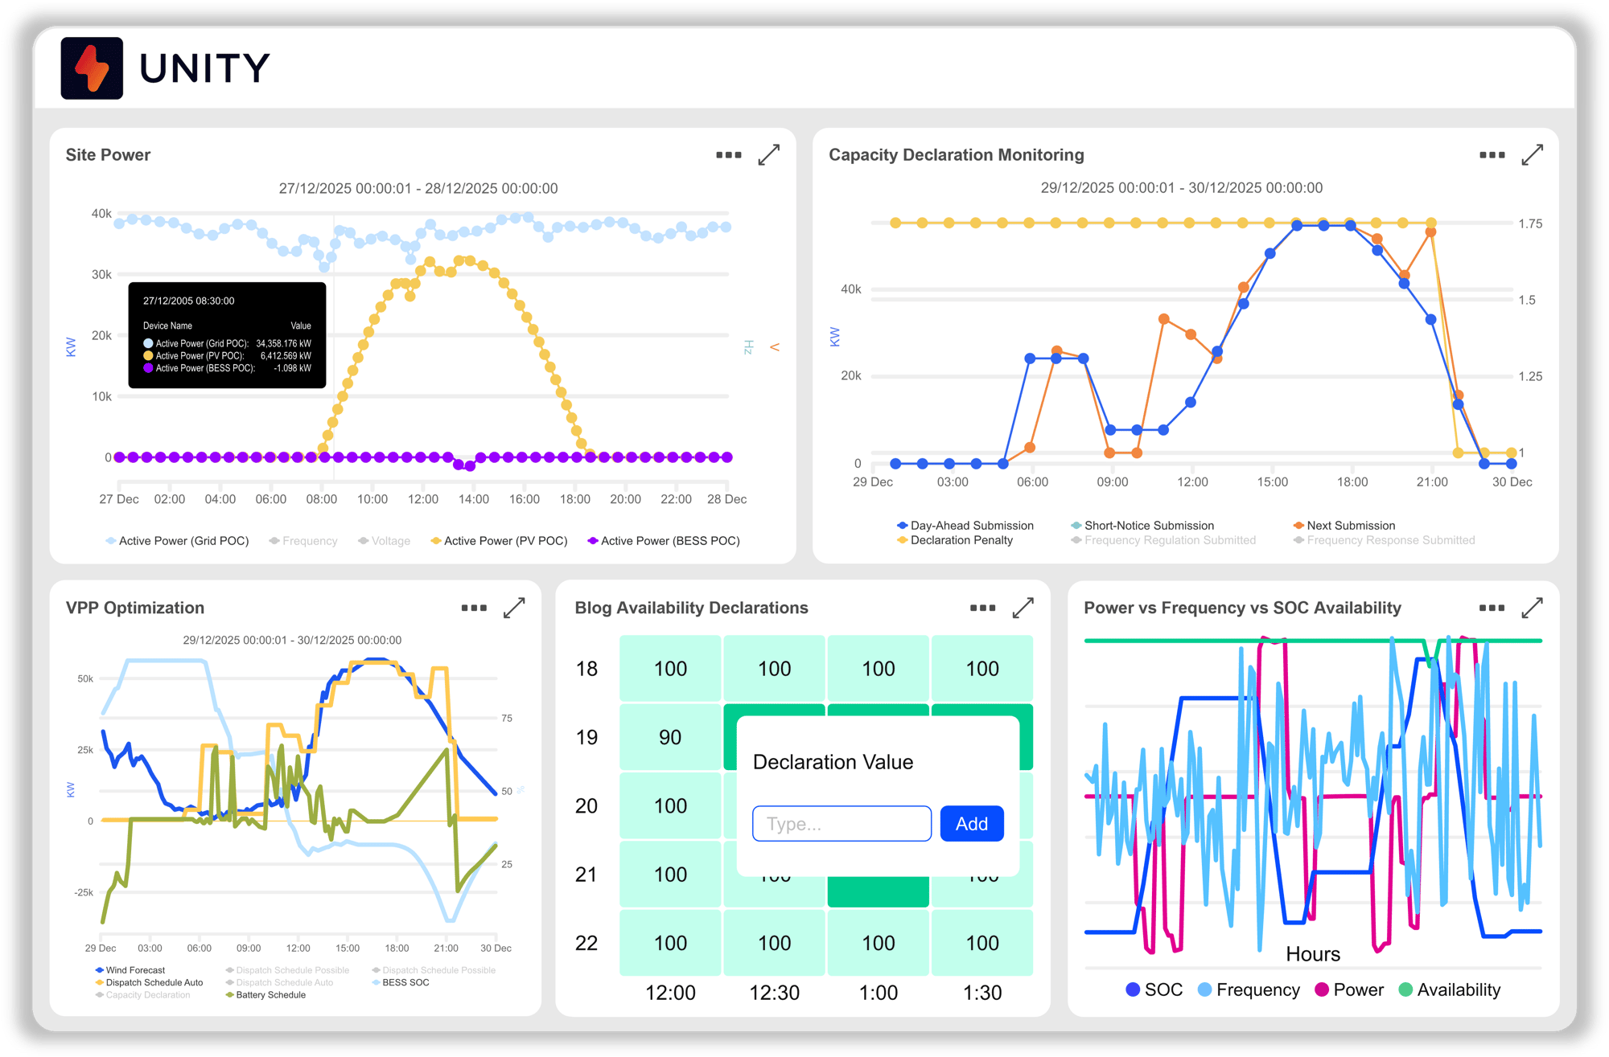
Task: Toggle Declaration Penalty series visibility
Action: (957, 539)
